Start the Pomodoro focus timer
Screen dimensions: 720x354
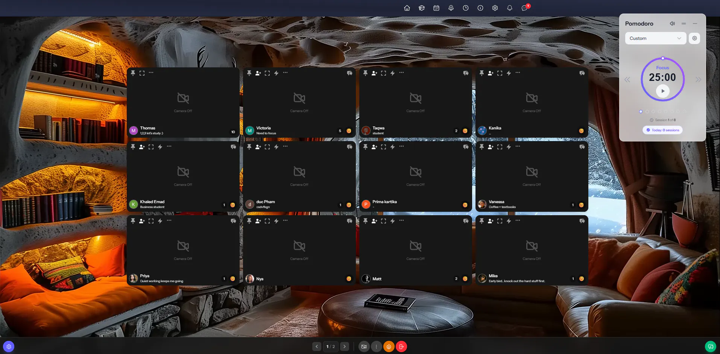662,91
